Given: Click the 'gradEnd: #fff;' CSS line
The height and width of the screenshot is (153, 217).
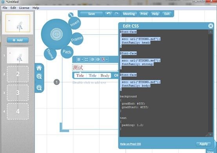Looking at the screenshot, I should [133, 103].
